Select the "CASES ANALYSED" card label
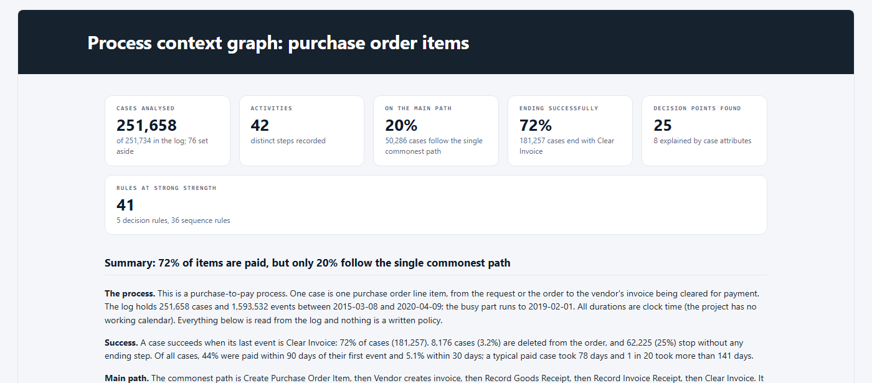Screen dimensions: 872x383 click(146, 108)
